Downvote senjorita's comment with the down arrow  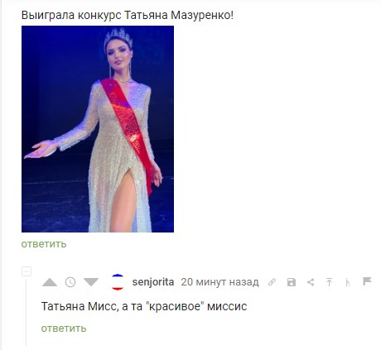pos(91,282)
